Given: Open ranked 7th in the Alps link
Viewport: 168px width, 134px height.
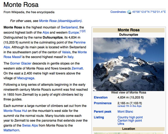Looking at the screenshot, I should (x=129, y=106).
